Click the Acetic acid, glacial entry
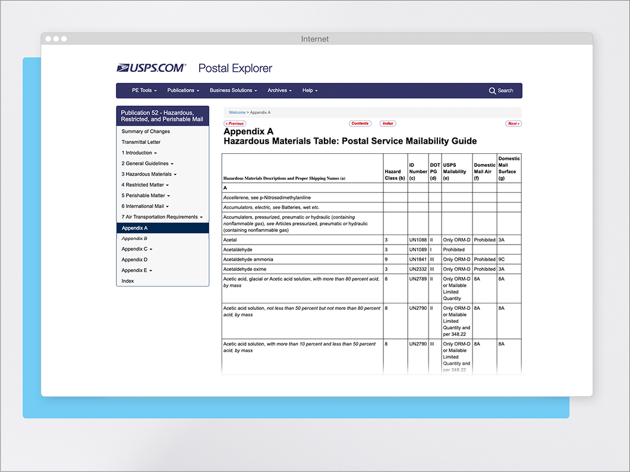The image size is (630, 472). 301,282
